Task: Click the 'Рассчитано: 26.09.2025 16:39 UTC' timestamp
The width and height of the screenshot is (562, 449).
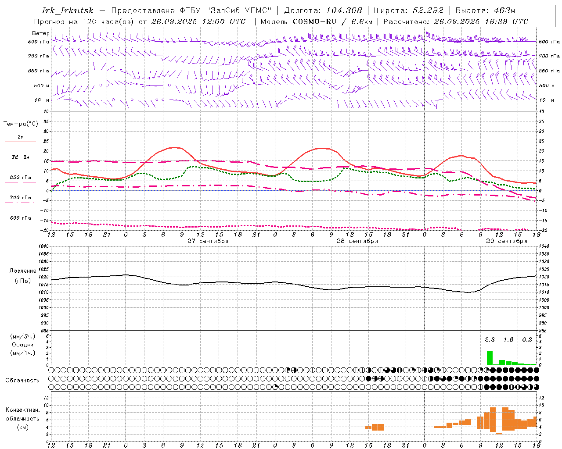Action: (x=456, y=21)
